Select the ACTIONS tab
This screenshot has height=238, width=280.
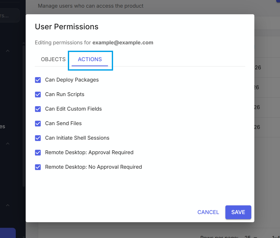point(90,59)
